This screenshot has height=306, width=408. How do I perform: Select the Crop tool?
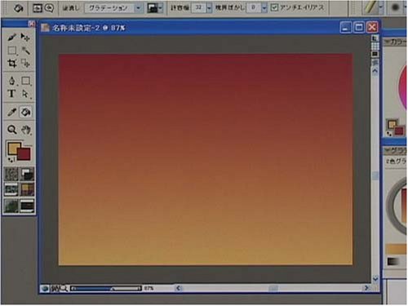[x=11, y=64]
